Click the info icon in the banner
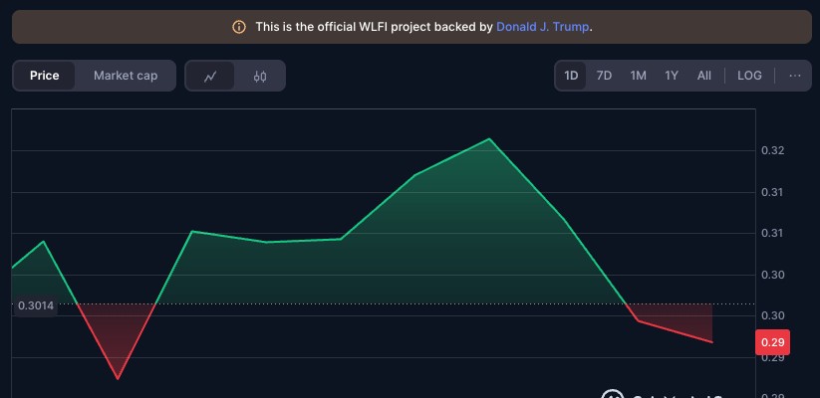 pyautogui.click(x=239, y=27)
